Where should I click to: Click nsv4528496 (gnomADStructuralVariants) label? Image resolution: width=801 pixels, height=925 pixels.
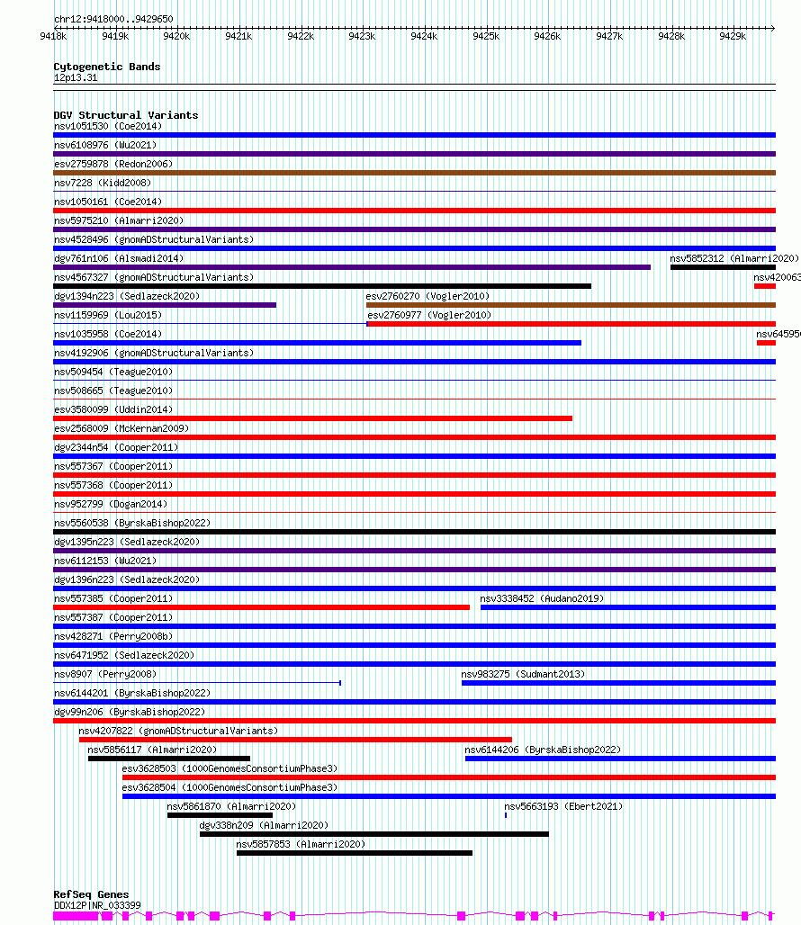154,239
